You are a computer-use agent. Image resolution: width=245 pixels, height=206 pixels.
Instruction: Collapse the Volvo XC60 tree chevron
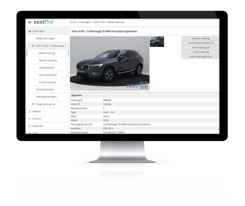[x=33, y=46]
